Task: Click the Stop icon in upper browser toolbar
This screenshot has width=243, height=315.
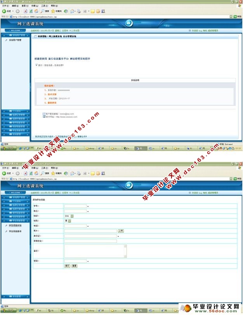Action: 25,11
